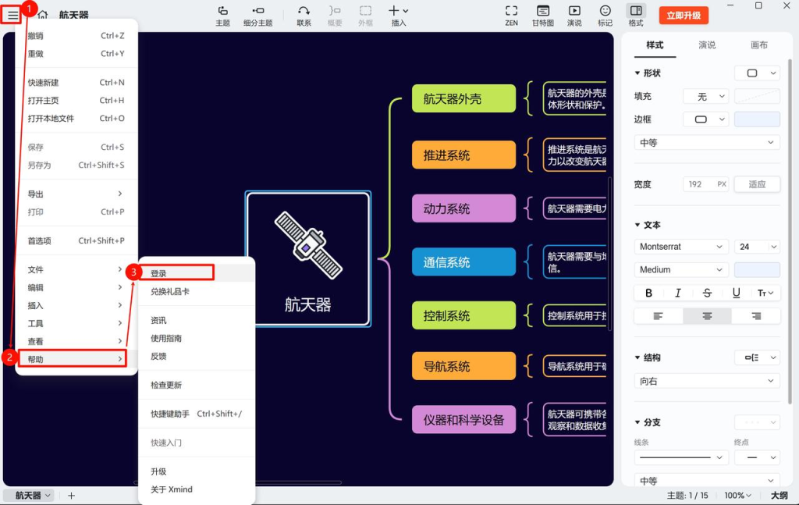Viewport: 799px width, 505px height.
Task: Open the hamburger main menu
Action: point(12,15)
